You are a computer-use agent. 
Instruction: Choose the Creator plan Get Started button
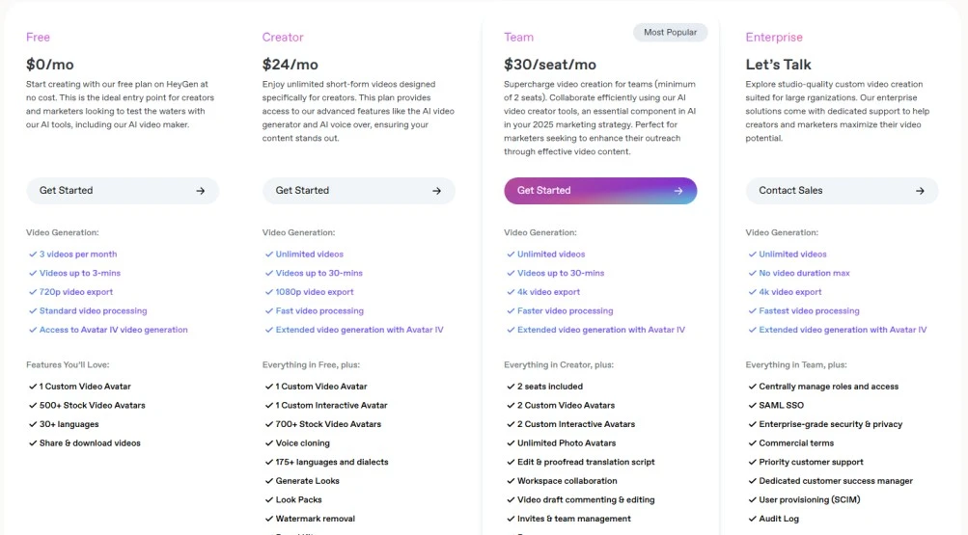(359, 191)
